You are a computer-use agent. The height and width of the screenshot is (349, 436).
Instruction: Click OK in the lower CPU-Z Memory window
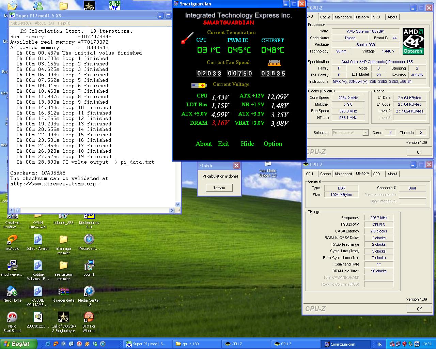(419, 309)
